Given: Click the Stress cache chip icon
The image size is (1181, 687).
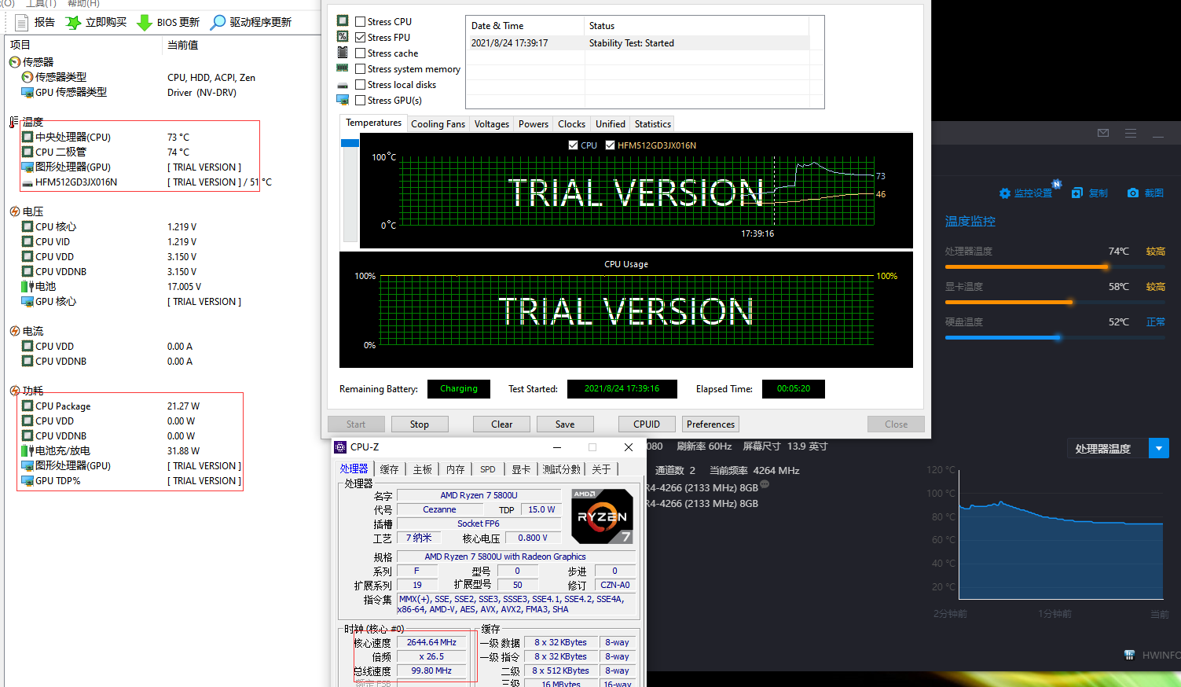Looking at the screenshot, I should 343,52.
